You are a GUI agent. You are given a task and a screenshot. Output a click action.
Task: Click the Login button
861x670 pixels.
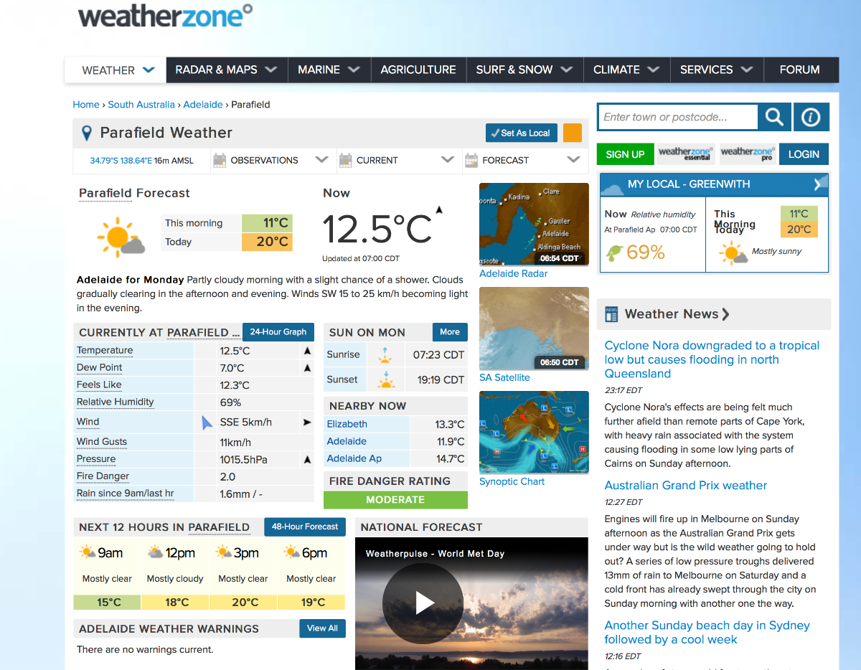point(804,154)
